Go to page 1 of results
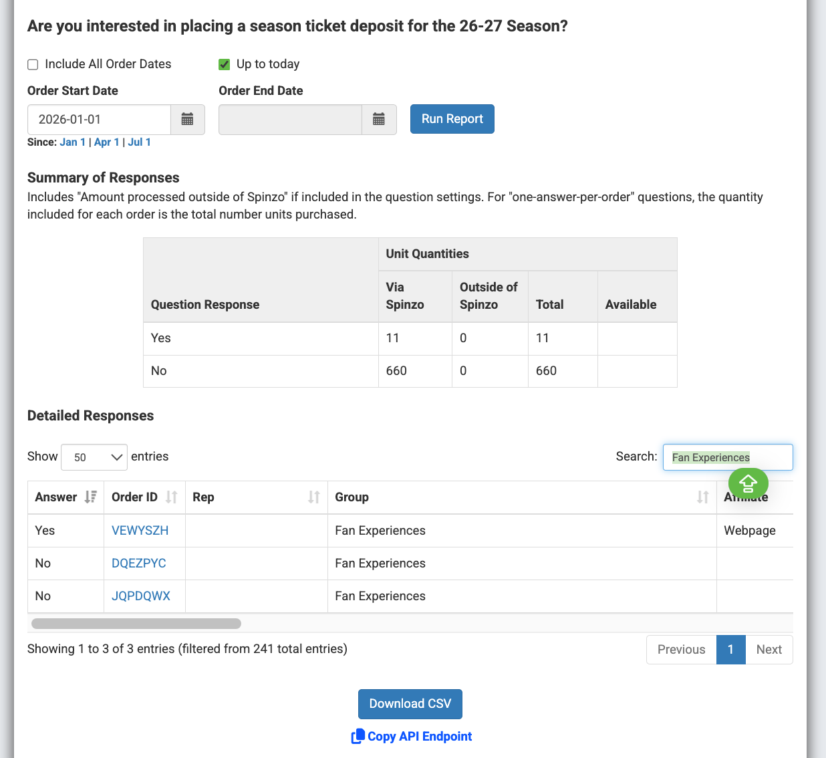The height and width of the screenshot is (758, 826). pos(730,650)
